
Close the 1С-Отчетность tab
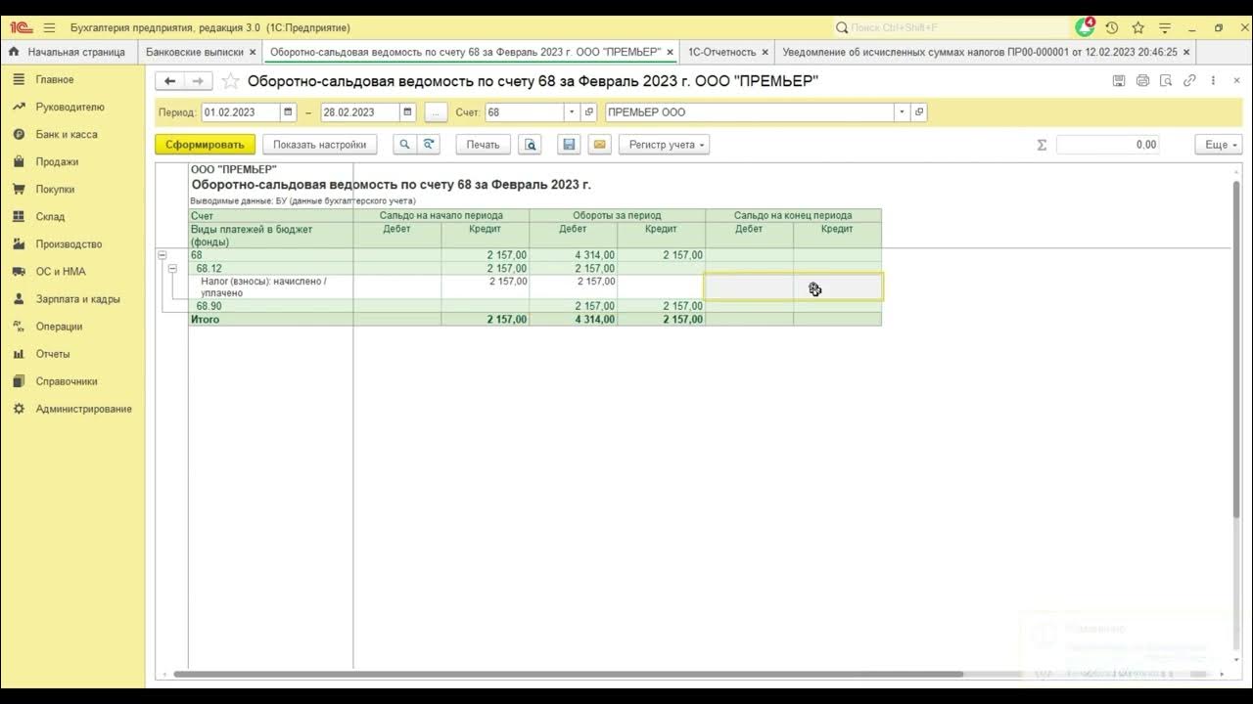click(x=765, y=52)
